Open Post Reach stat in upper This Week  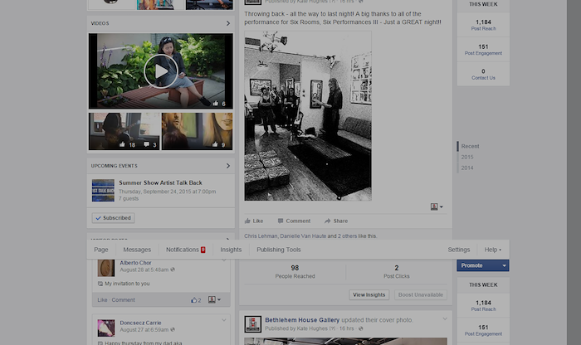point(483,25)
